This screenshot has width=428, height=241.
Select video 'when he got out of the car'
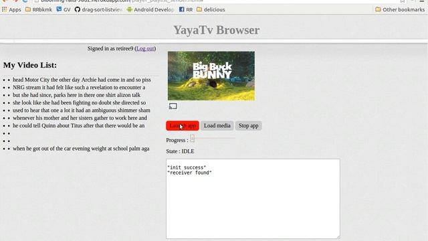(x=81, y=149)
